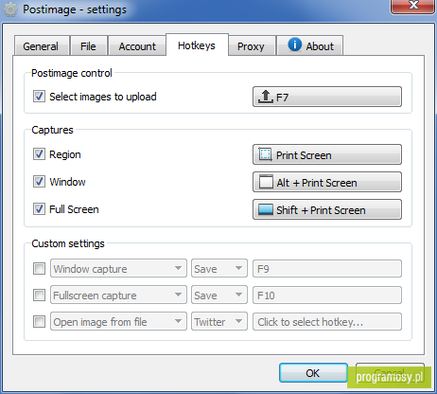437x394 pixels.
Task: Expand the Window capture dropdown
Action: click(118, 269)
